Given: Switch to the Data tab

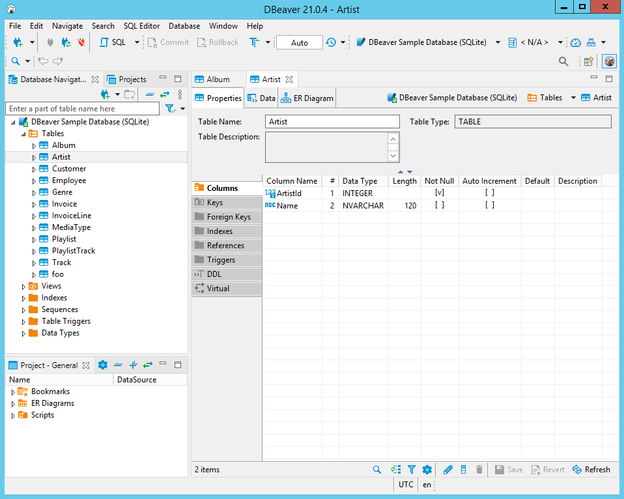Looking at the screenshot, I should pyautogui.click(x=261, y=98).
